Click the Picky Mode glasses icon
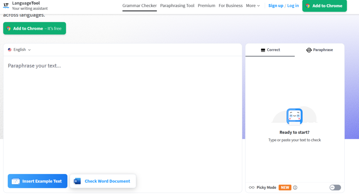 [251, 187]
